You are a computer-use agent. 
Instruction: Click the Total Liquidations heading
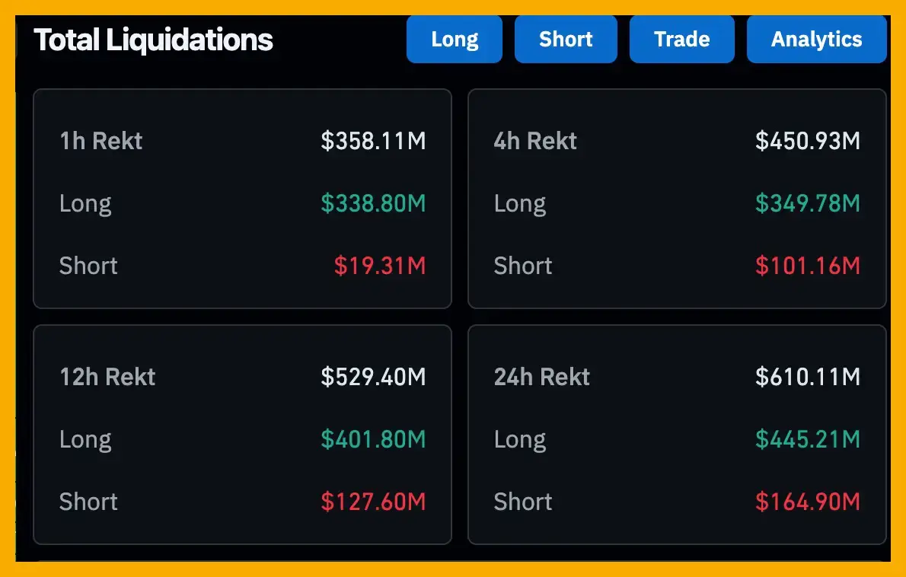[x=153, y=40]
